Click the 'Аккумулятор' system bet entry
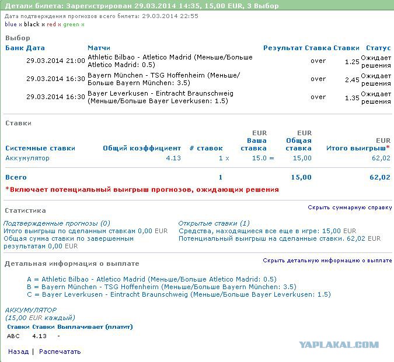Image resolution: width=394 pixels, height=362 pixels. 27,158
